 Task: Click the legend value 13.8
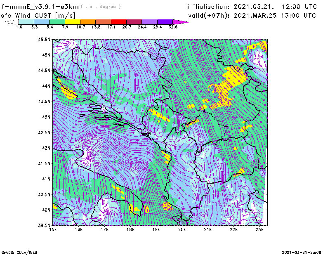(96, 27)
